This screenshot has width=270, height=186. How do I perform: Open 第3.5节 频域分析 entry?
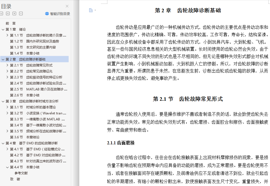pos(38,131)
